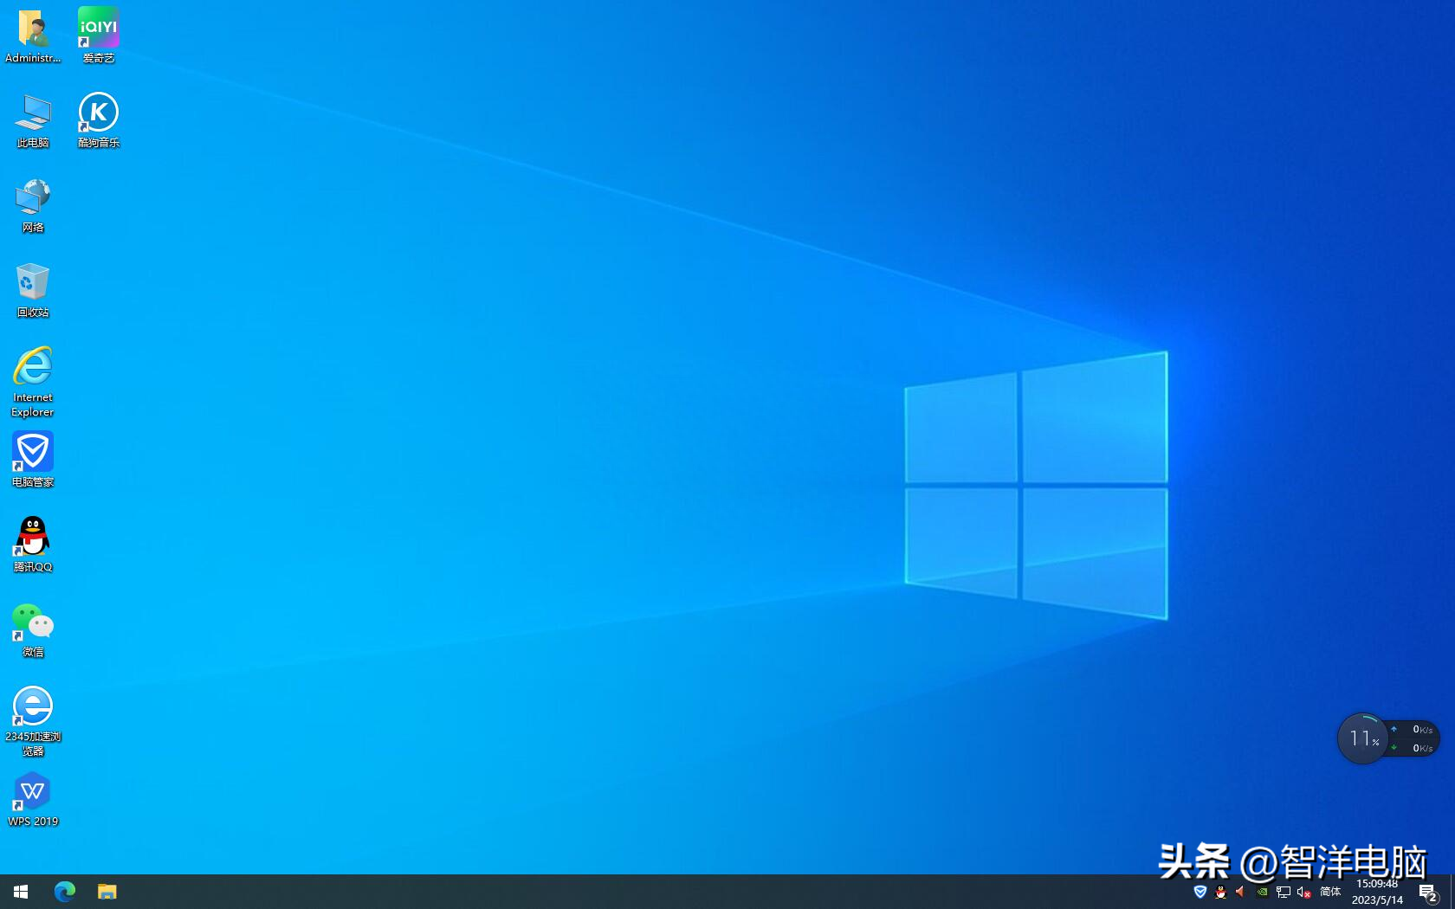Open the Windows Start menu
The height and width of the screenshot is (909, 1455).
pos(21,891)
